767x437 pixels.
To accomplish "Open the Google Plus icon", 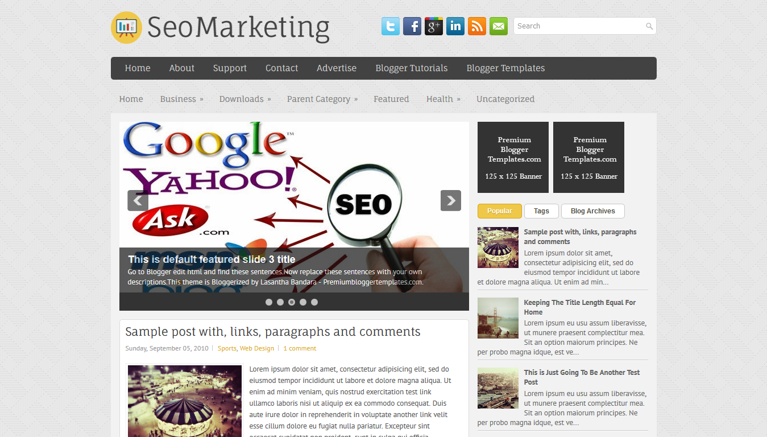I will [434, 26].
